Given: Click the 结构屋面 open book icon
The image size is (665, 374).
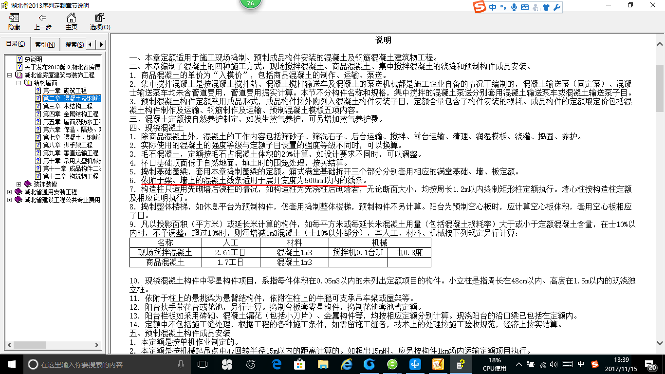Looking at the screenshot, I should (x=28, y=83).
